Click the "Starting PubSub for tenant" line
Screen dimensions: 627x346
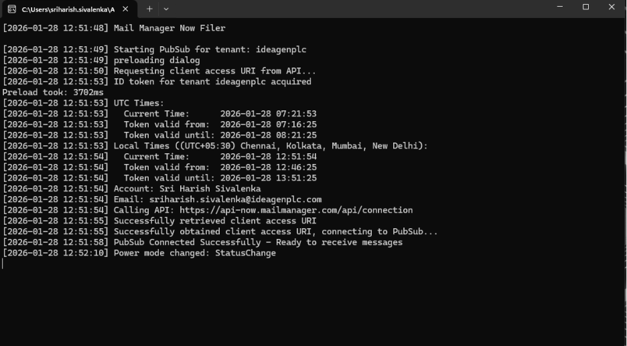(210, 50)
